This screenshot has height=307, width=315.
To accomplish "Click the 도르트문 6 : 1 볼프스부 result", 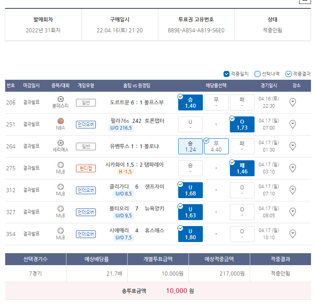I will [137, 102].
